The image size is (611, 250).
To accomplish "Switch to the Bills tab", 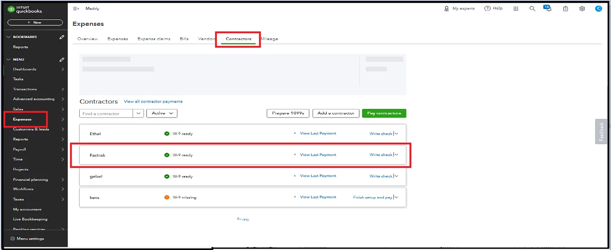I will tap(184, 39).
